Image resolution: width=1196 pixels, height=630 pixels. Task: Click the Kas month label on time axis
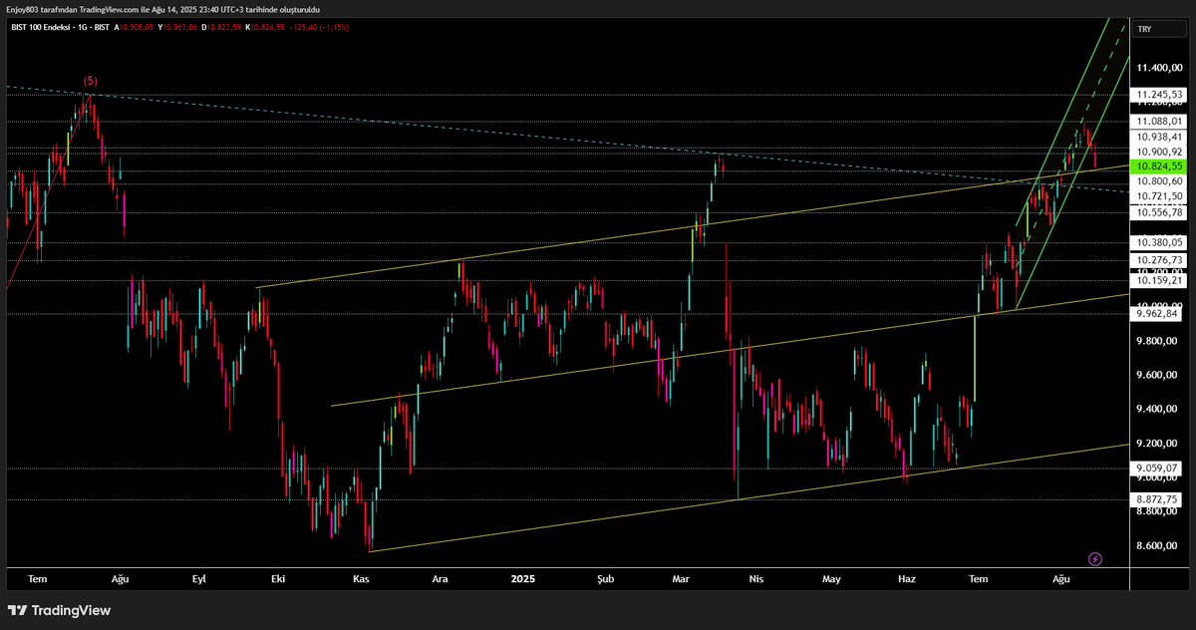click(x=362, y=578)
